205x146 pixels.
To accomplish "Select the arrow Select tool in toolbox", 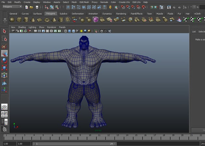I will [x=5, y=31].
